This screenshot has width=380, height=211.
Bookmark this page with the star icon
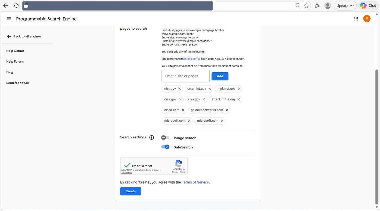coord(306,5)
